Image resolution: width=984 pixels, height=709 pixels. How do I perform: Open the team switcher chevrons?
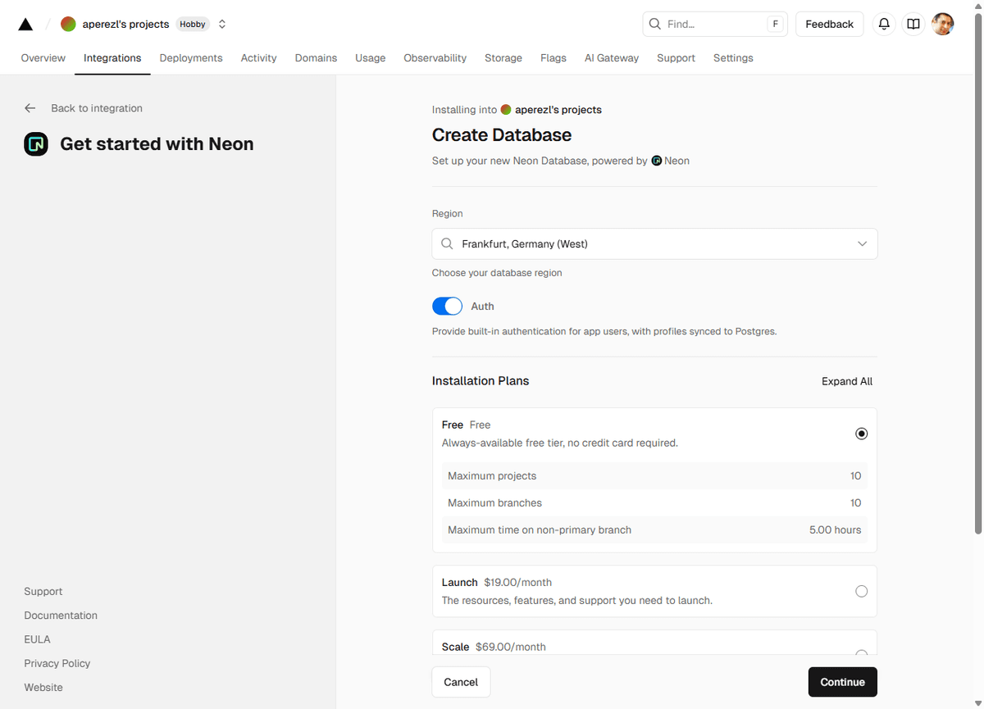click(x=222, y=25)
